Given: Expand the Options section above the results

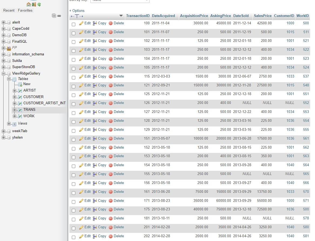Looking at the screenshot, I should click(77, 10).
